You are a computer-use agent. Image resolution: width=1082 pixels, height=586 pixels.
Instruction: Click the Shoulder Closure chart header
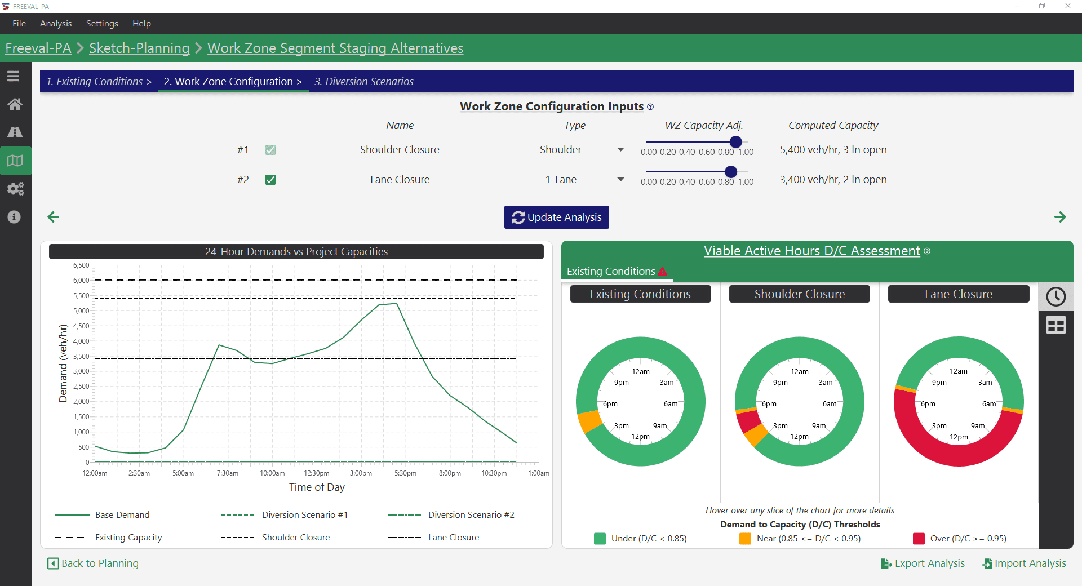pyautogui.click(x=799, y=294)
